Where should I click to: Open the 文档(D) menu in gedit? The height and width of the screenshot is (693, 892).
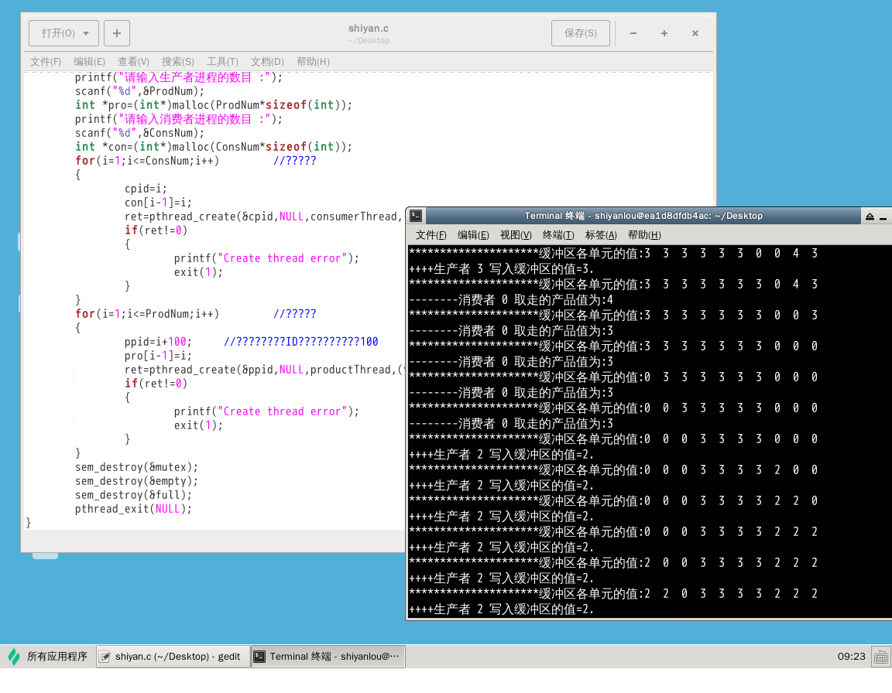coord(267,62)
